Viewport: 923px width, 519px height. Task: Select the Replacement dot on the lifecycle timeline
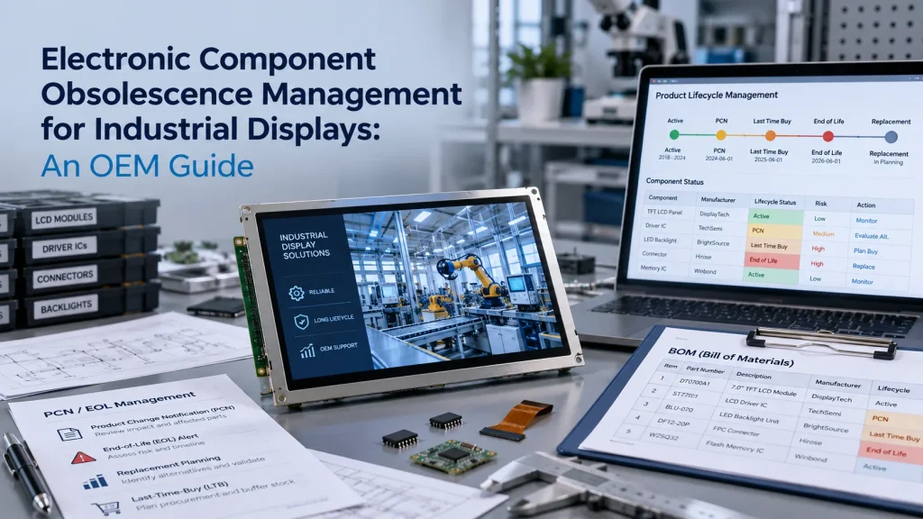click(x=891, y=137)
